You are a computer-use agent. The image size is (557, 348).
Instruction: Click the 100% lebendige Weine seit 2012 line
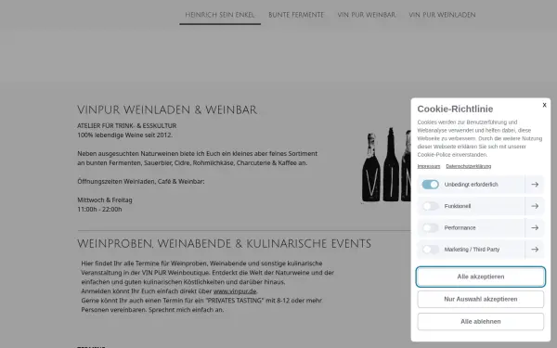coord(124,135)
